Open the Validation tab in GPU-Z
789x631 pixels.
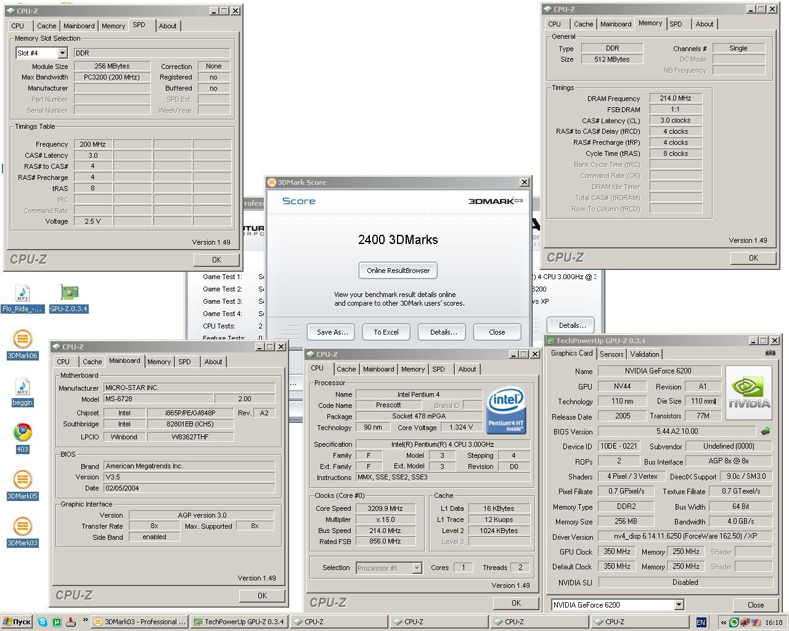point(645,354)
